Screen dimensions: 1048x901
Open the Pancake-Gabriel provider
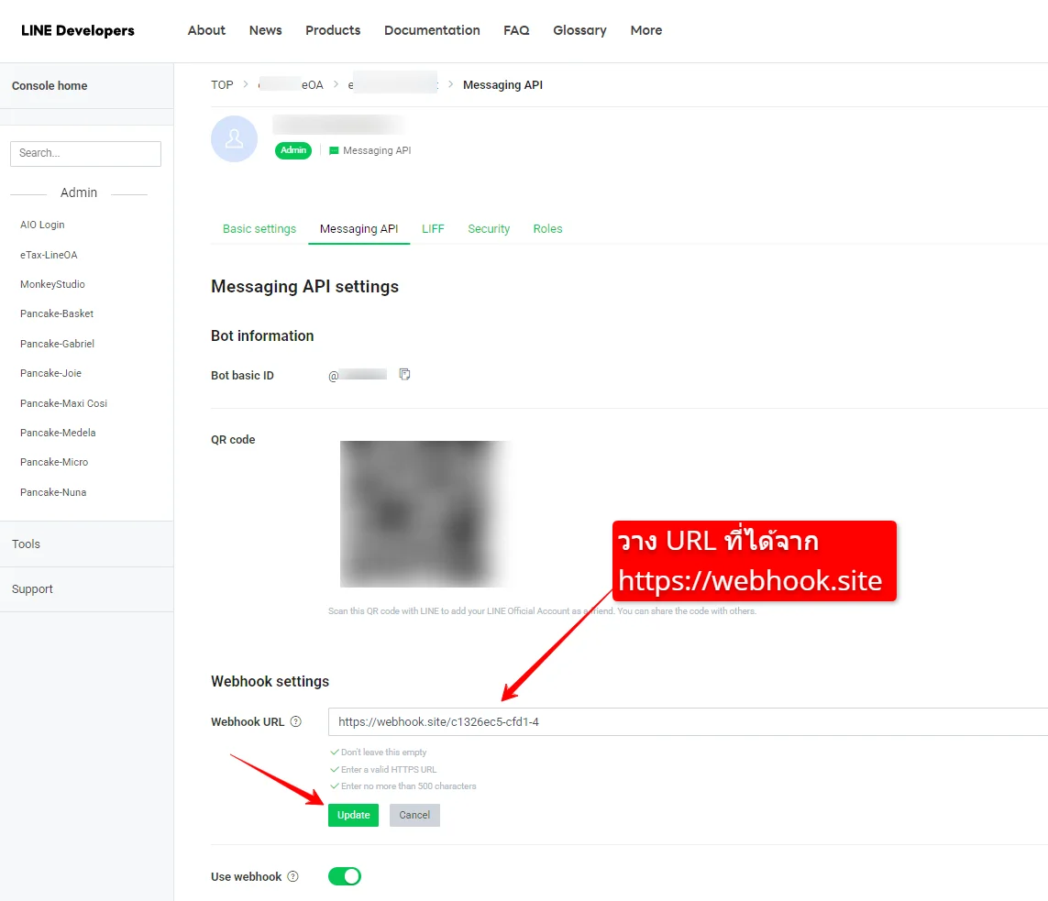coord(57,344)
